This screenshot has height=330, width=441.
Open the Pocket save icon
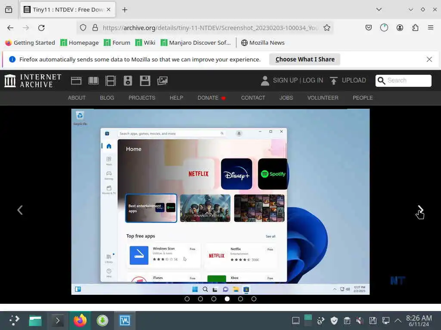coord(369,27)
